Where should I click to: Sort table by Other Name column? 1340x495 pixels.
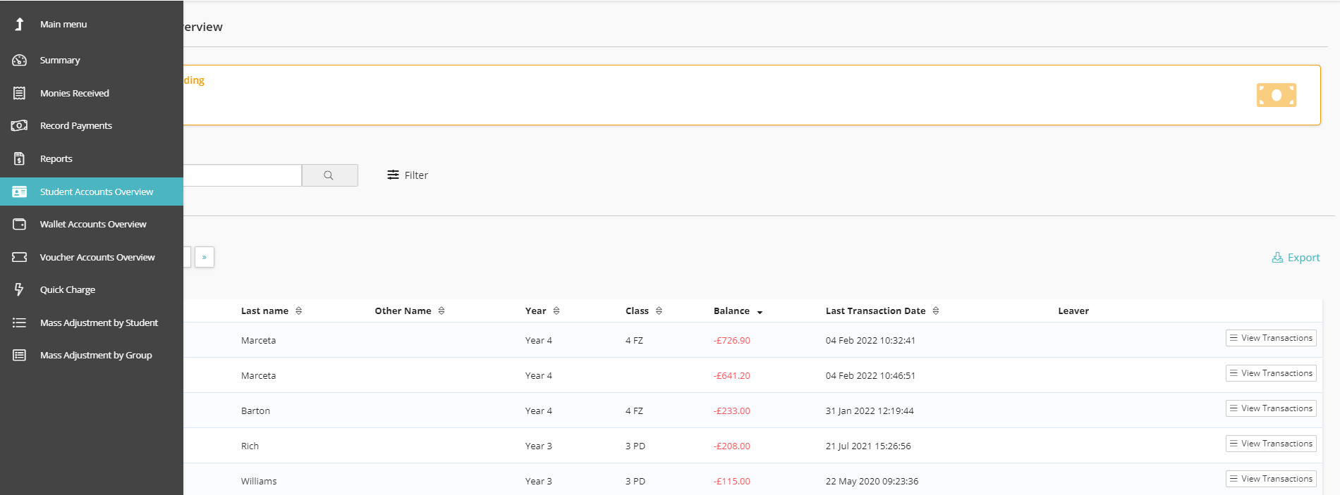click(x=410, y=311)
